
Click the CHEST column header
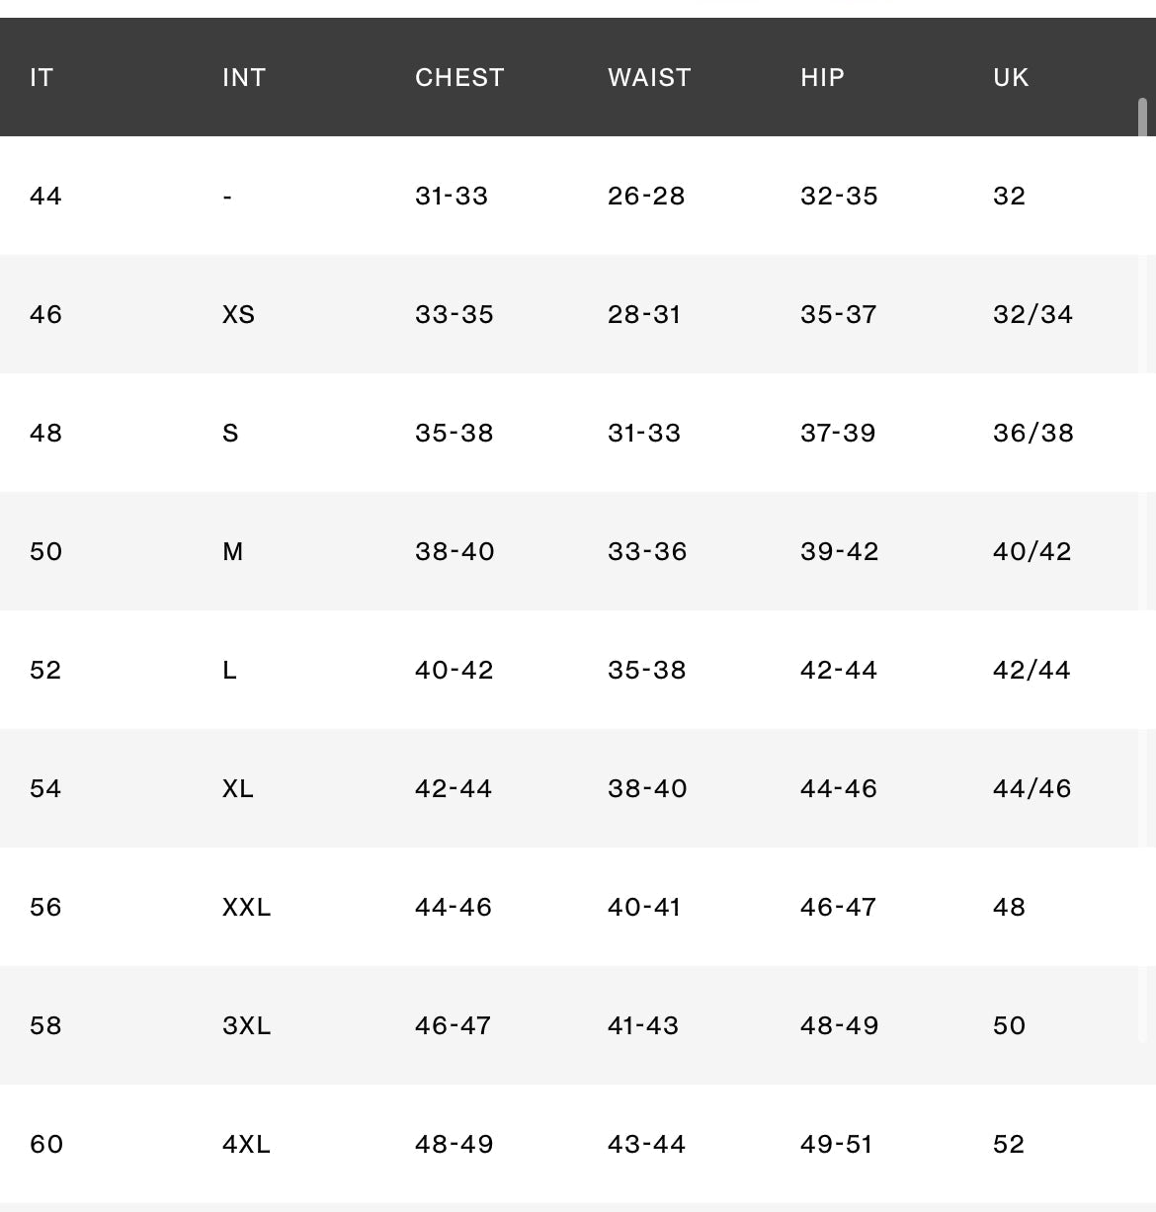click(459, 77)
